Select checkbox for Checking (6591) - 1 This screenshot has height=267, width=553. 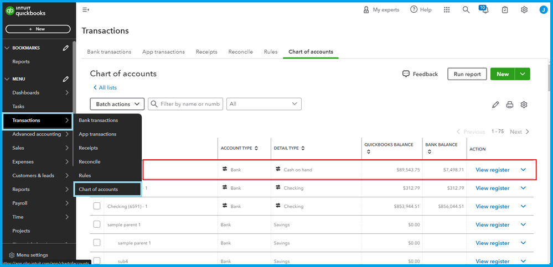(97, 206)
